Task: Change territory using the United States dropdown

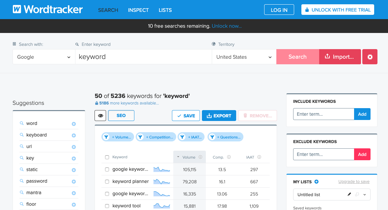Action: pyautogui.click(x=244, y=57)
